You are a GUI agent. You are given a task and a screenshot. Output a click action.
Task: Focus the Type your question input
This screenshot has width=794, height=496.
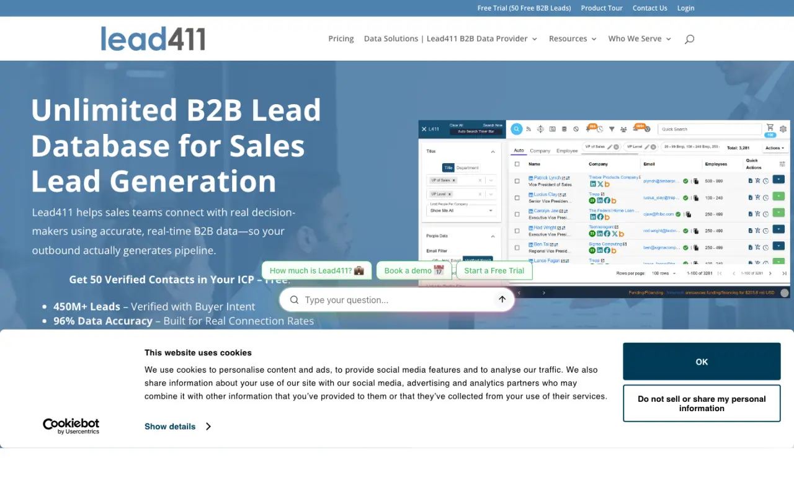pos(397,299)
